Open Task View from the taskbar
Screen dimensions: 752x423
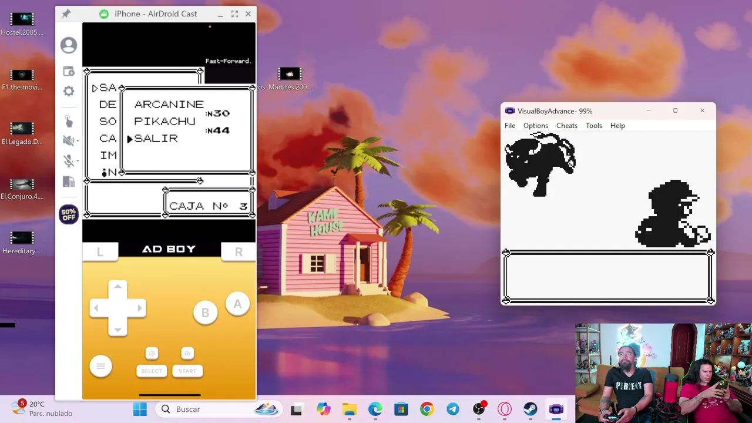click(x=296, y=409)
